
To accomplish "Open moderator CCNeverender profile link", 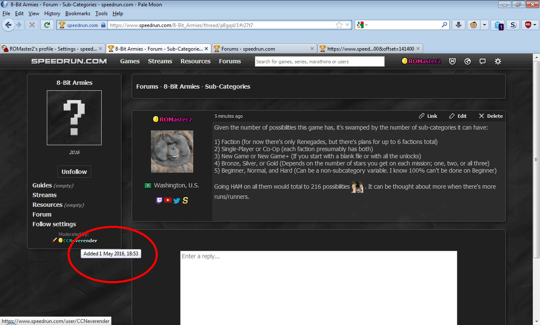I will tap(80, 241).
